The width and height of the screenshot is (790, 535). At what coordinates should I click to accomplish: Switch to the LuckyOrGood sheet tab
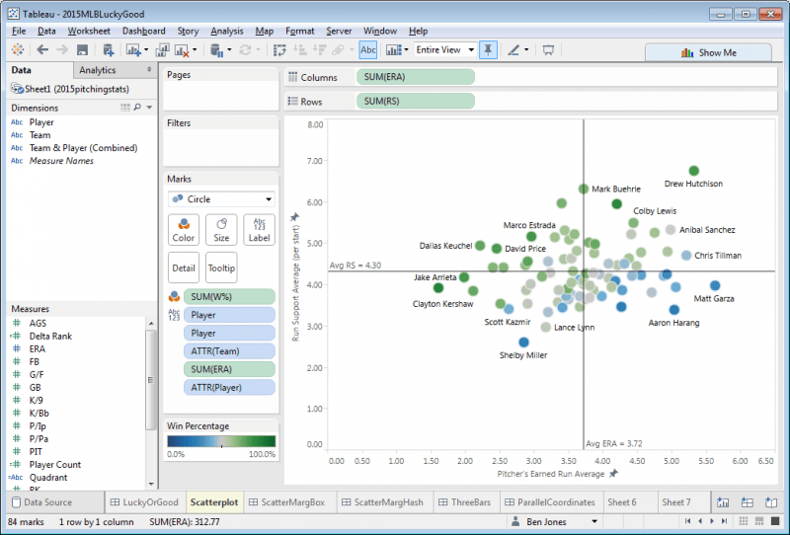[x=144, y=502]
